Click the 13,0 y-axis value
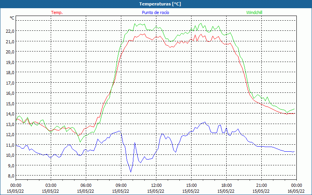The image size is (312, 195). pos(10,124)
